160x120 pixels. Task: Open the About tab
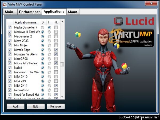pyautogui.click(x=73, y=12)
